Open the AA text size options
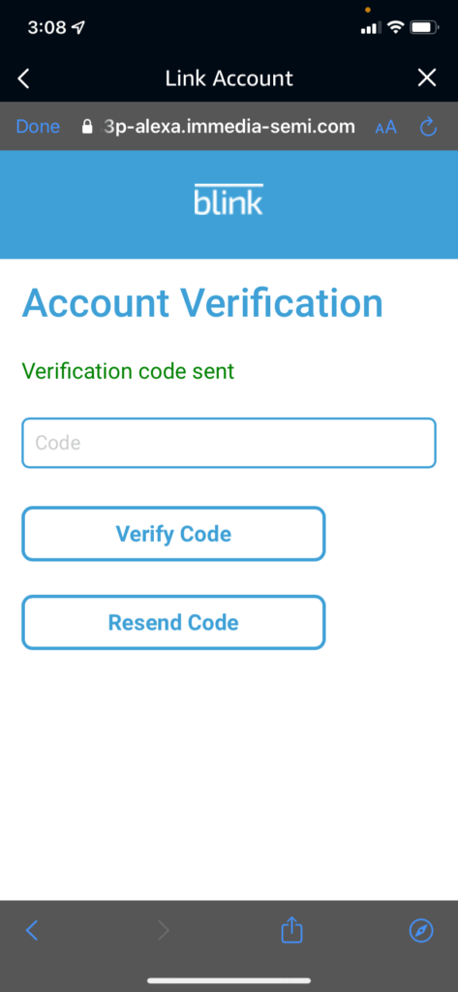Image resolution: width=458 pixels, height=992 pixels. (x=386, y=127)
